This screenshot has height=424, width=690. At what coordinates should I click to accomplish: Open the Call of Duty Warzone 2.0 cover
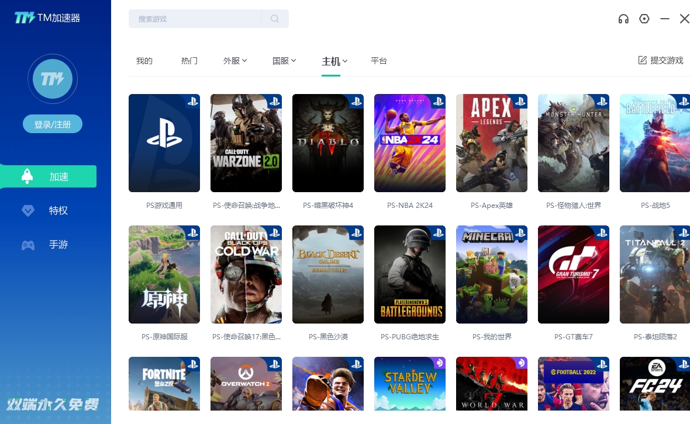pos(246,143)
